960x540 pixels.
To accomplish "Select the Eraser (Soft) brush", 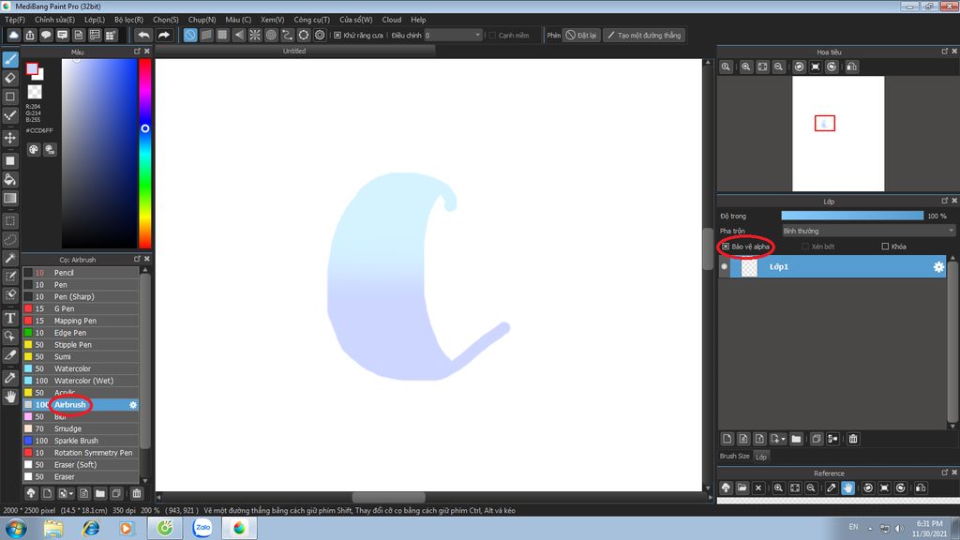I will click(x=81, y=465).
